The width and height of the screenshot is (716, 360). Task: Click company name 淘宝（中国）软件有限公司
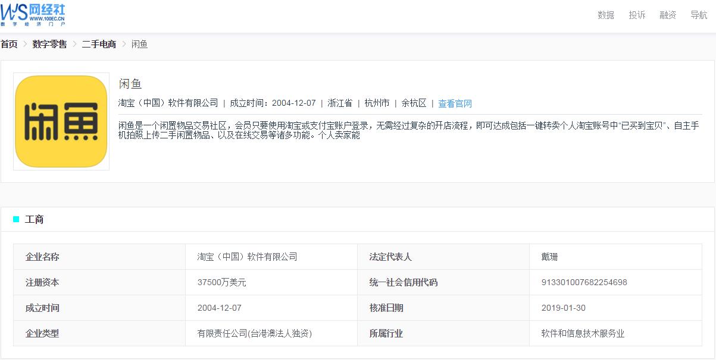[249, 256]
